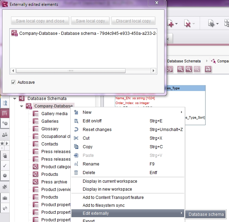Click Save local copy and close button

(40, 21)
